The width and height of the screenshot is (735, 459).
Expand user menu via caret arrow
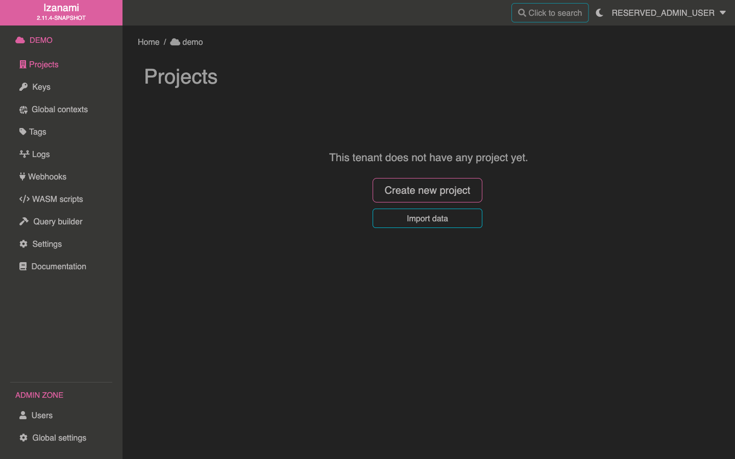coord(723,13)
